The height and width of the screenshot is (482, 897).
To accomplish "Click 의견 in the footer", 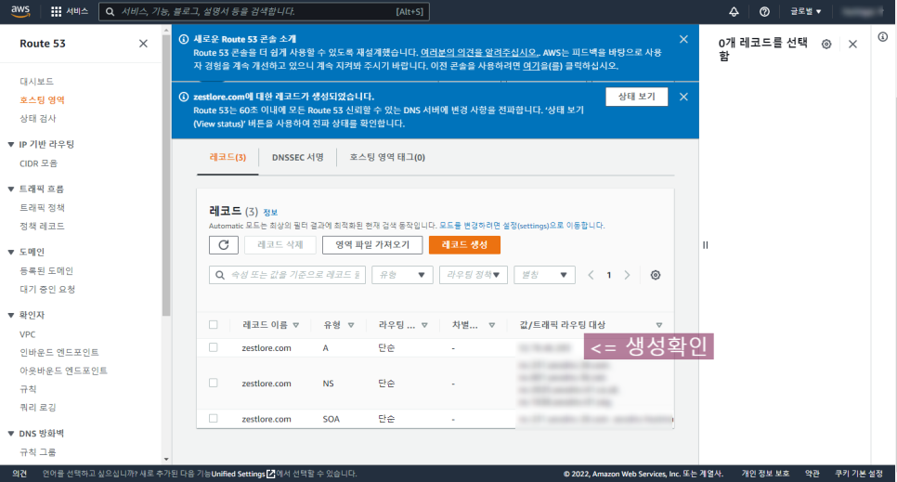I will [x=19, y=474].
